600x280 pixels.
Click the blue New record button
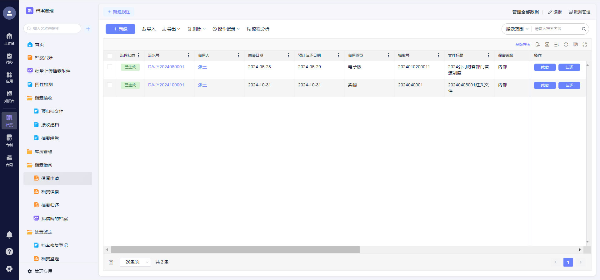[x=120, y=29]
